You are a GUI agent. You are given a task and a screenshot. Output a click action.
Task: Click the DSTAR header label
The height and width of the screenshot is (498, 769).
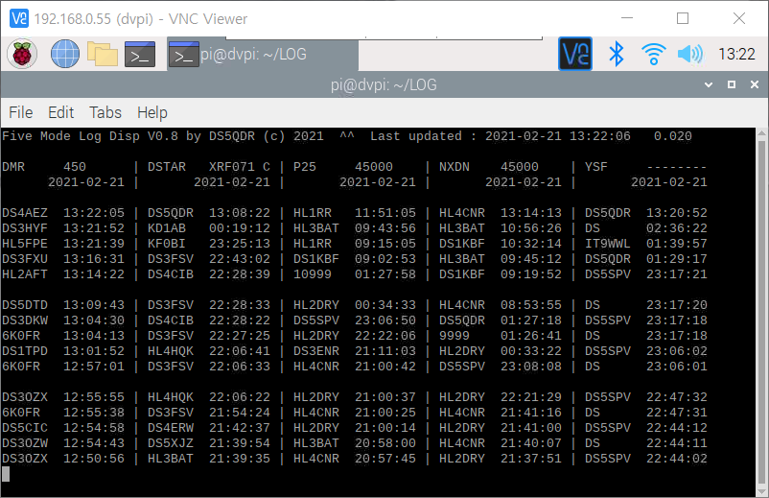[167, 167]
